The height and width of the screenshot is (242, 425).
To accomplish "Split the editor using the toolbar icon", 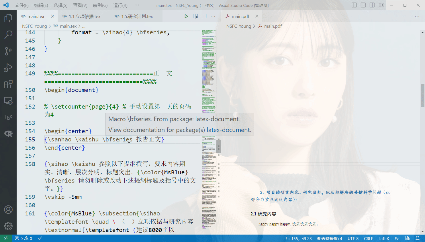I will click(204, 16).
